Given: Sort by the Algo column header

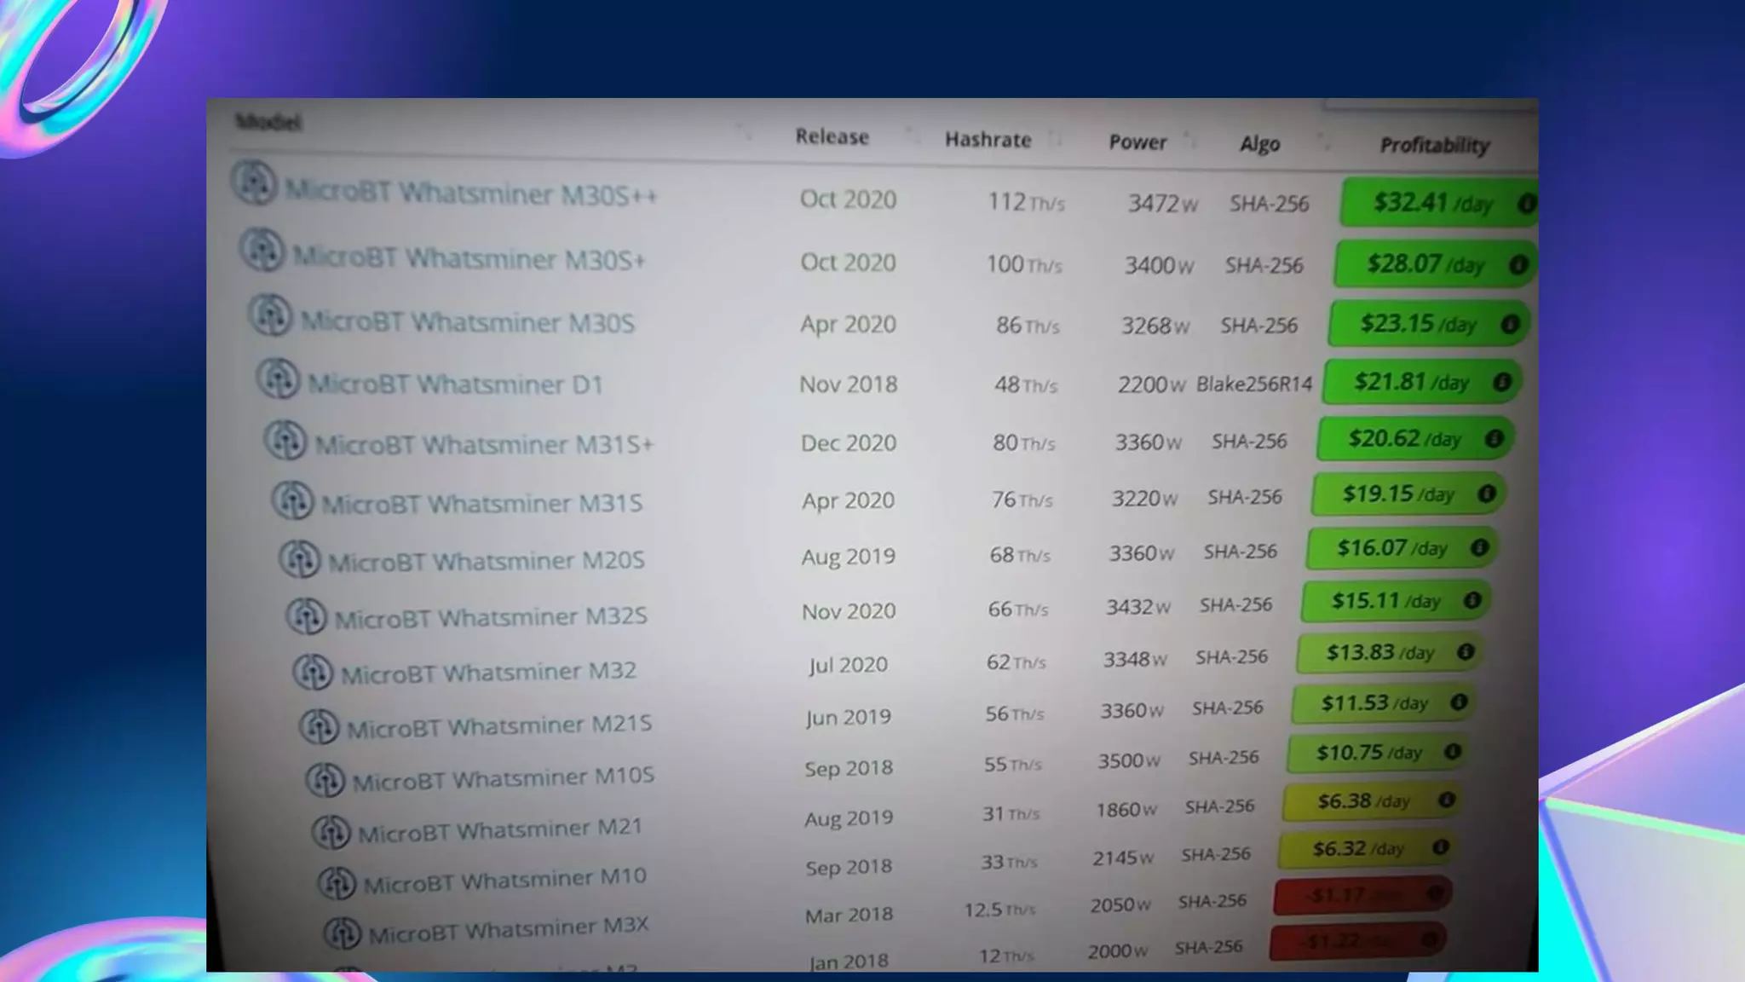Looking at the screenshot, I should pyautogui.click(x=1259, y=144).
